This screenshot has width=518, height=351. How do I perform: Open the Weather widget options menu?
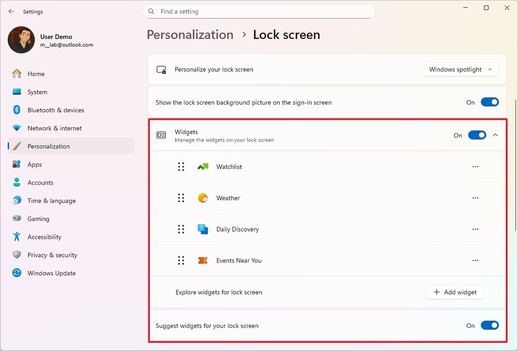pyautogui.click(x=475, y=198)
